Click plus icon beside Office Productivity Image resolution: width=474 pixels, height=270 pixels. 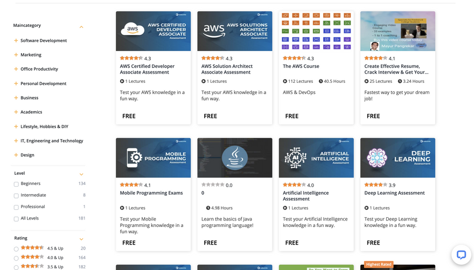(x=16, y=69)
